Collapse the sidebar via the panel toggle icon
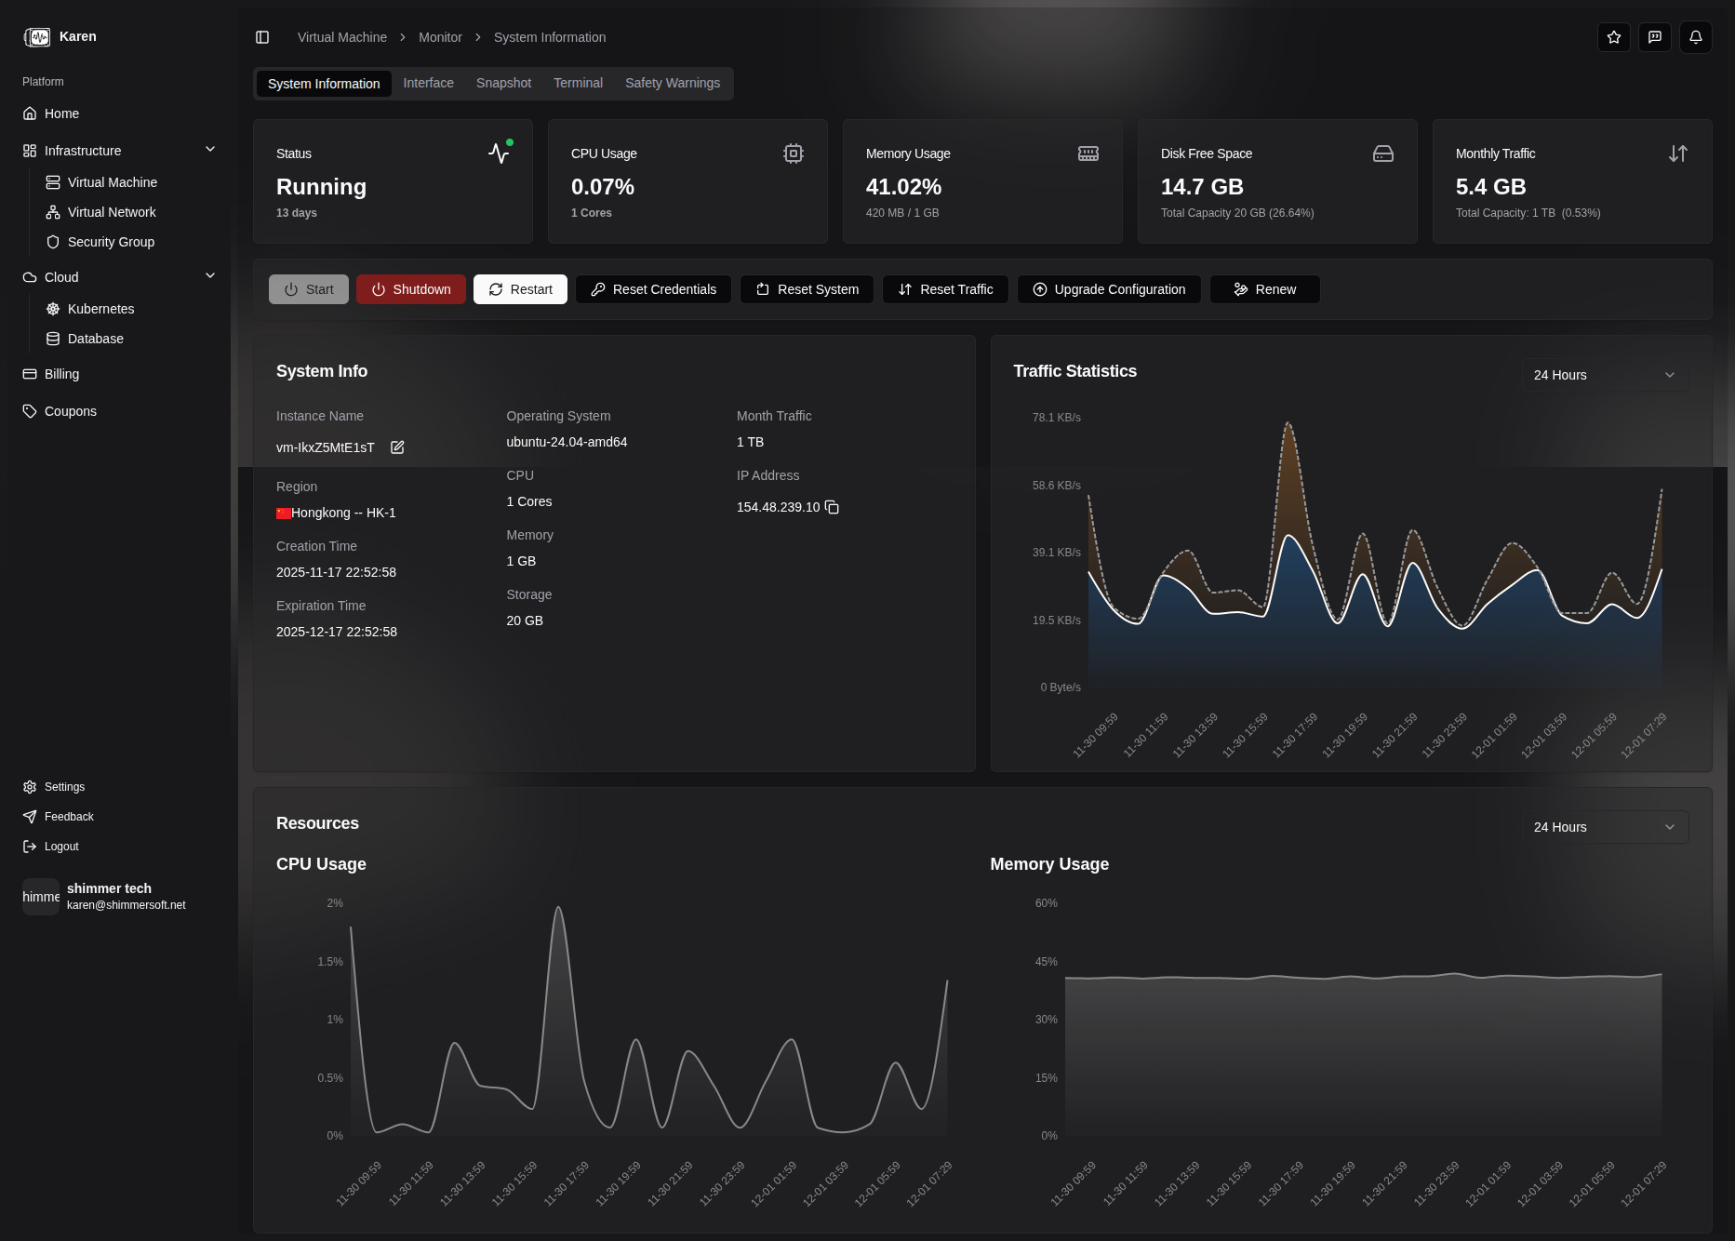Viewport: 1735px width, 1241px height. 261,37
